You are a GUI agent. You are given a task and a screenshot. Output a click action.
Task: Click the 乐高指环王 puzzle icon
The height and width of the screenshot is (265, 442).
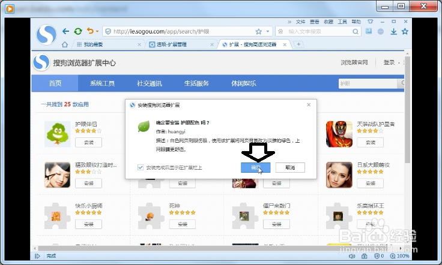pos(339,216)
